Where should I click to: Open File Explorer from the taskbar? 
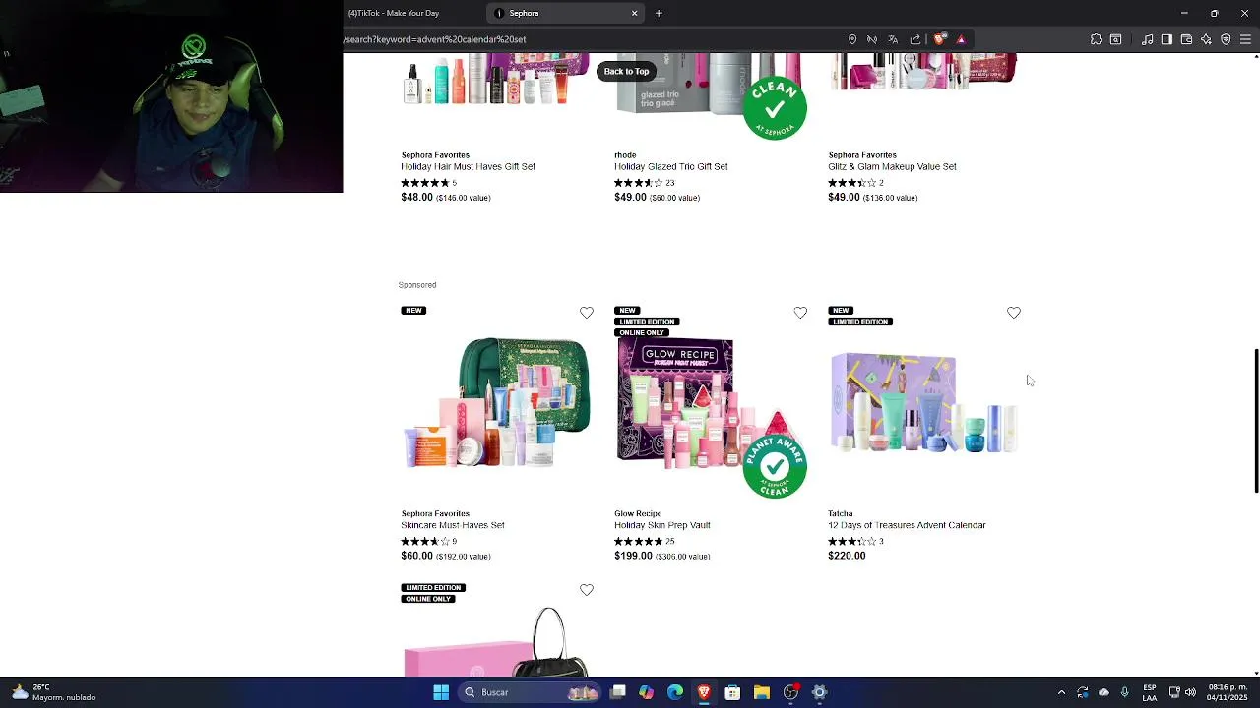(x=762, y=692)
